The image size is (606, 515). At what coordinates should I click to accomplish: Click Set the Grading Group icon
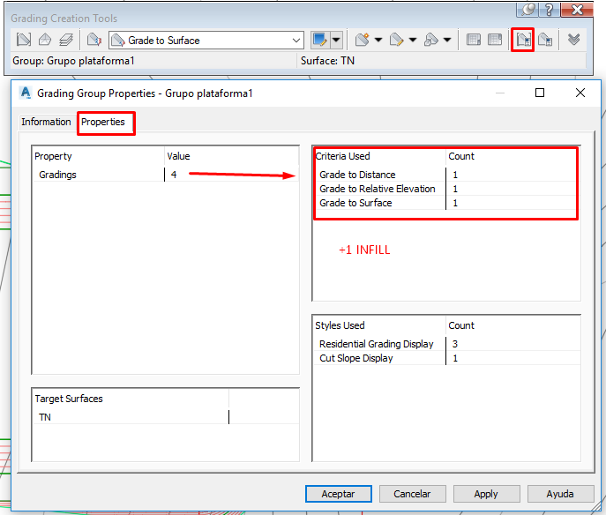(24, 40)
